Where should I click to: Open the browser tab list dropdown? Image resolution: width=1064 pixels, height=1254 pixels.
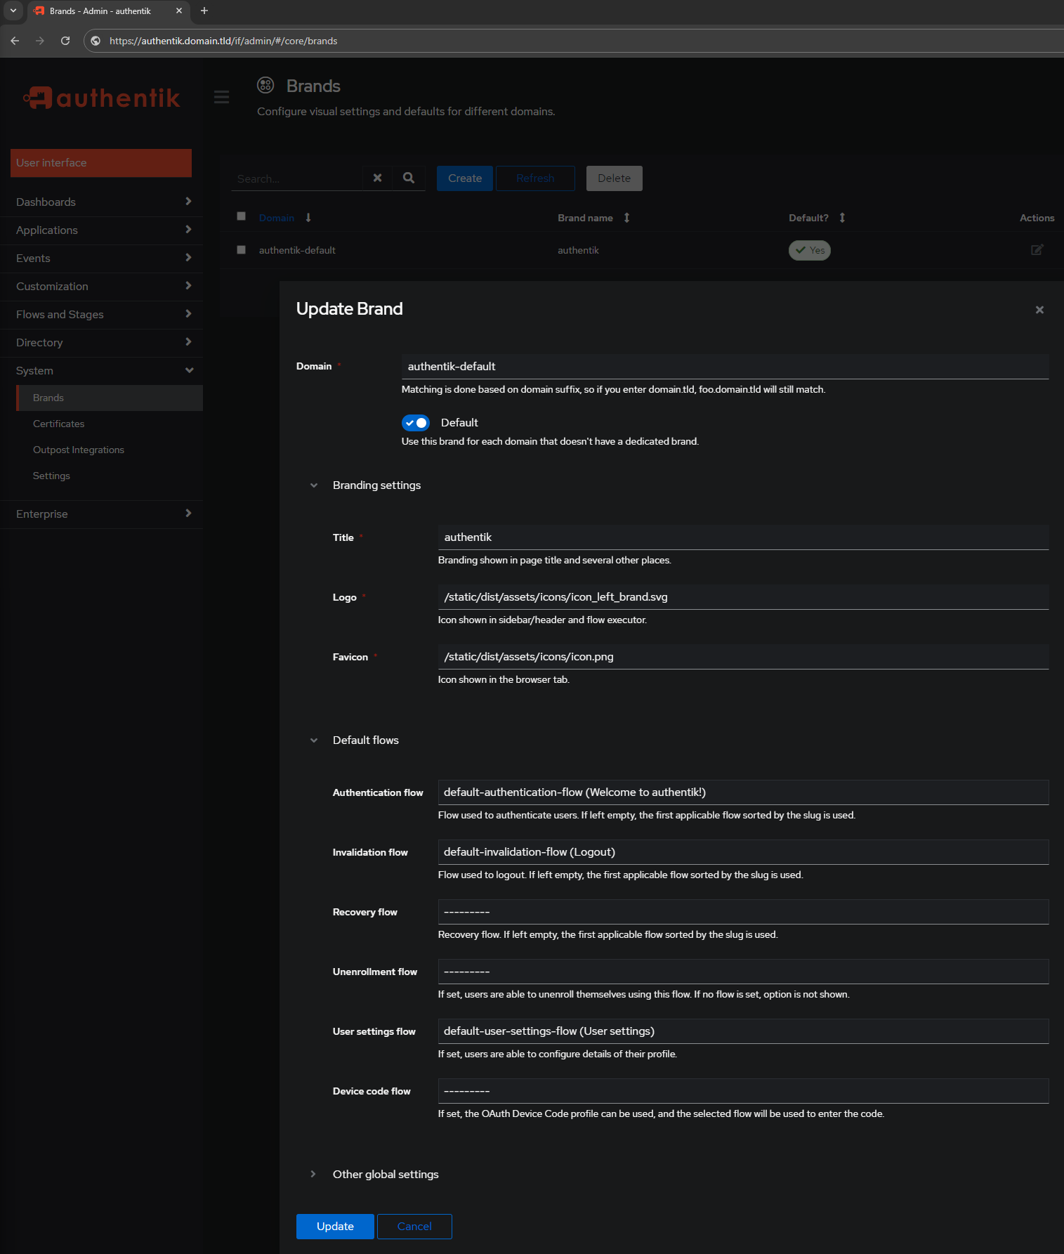[13, 11]
